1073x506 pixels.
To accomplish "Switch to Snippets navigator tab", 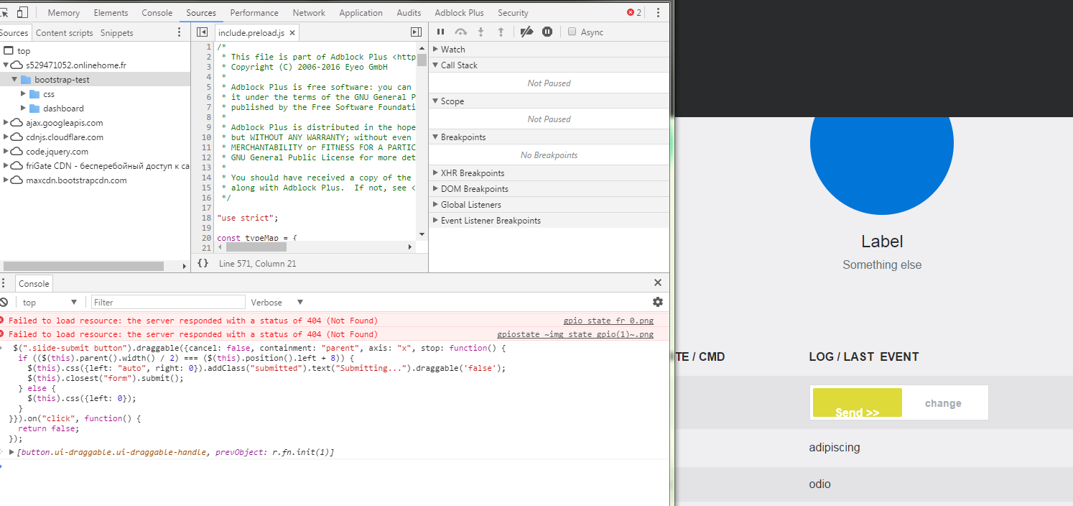I will point(117,33).
